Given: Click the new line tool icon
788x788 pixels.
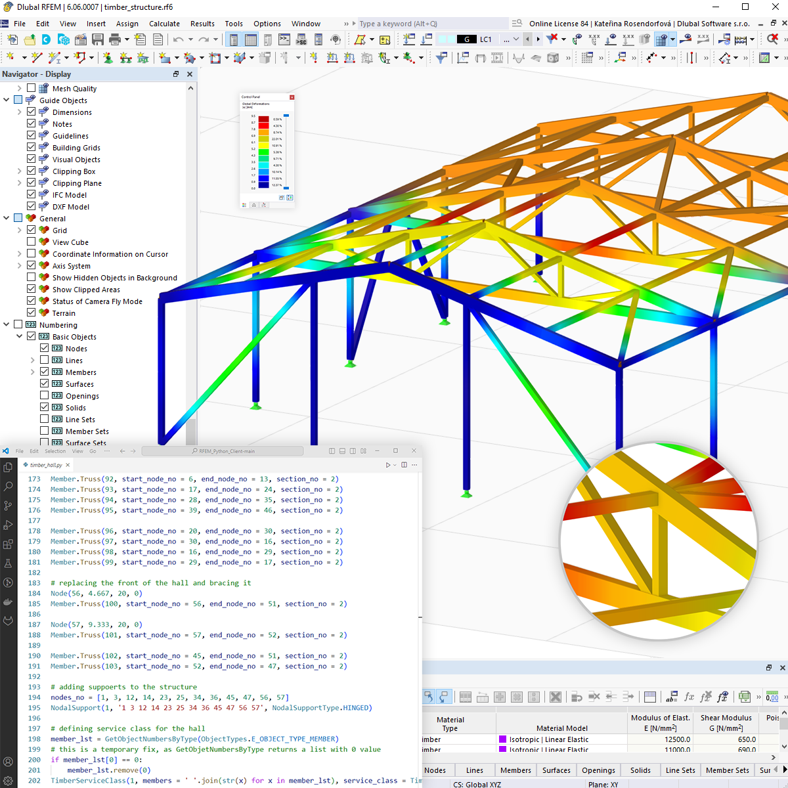Looking at the screenshot, I should pos(37,58).
